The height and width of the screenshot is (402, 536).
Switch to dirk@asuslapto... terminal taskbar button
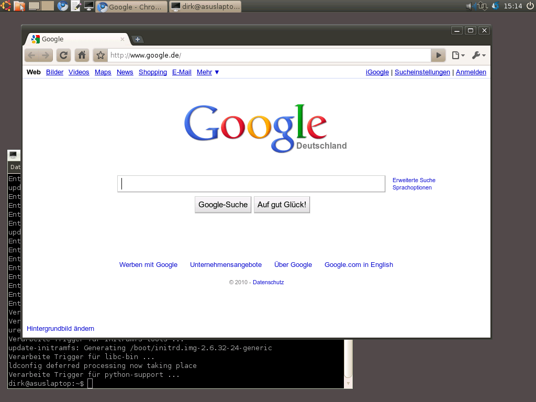205,6
